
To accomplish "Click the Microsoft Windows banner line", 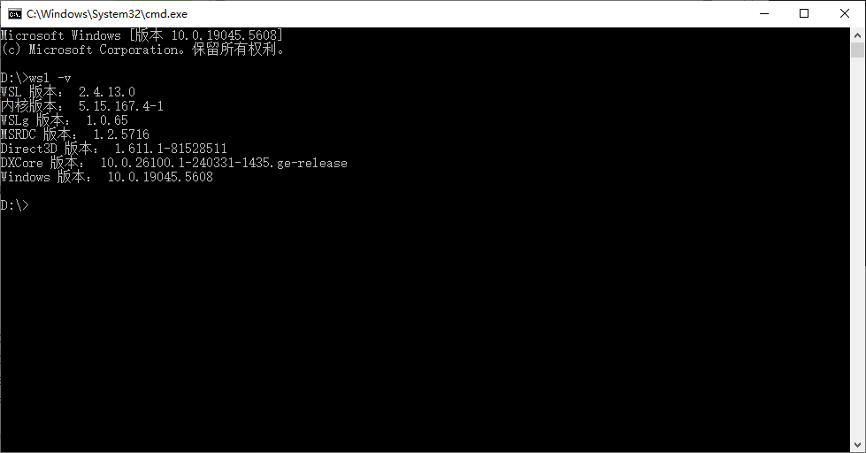I will 142,35.
